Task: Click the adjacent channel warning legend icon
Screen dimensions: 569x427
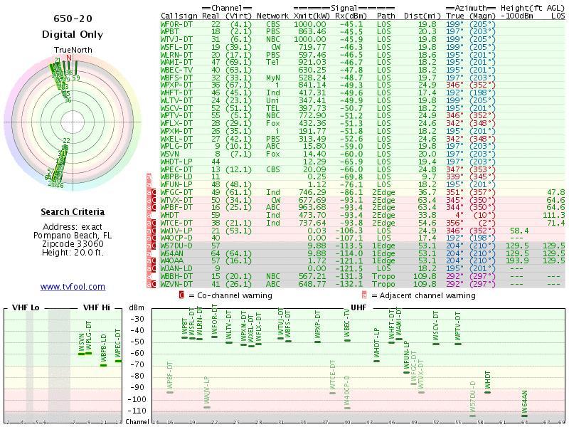Action: (x=364, y=295)
